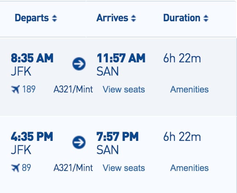Click flight number 189

(x=29, y=89)
